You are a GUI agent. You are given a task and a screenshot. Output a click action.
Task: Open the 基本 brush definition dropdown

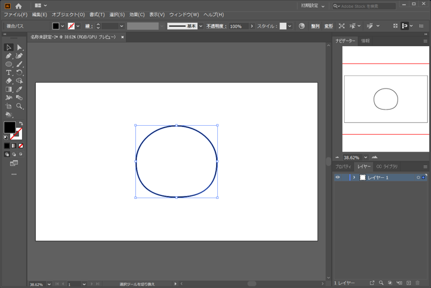(x=201, y=26)
